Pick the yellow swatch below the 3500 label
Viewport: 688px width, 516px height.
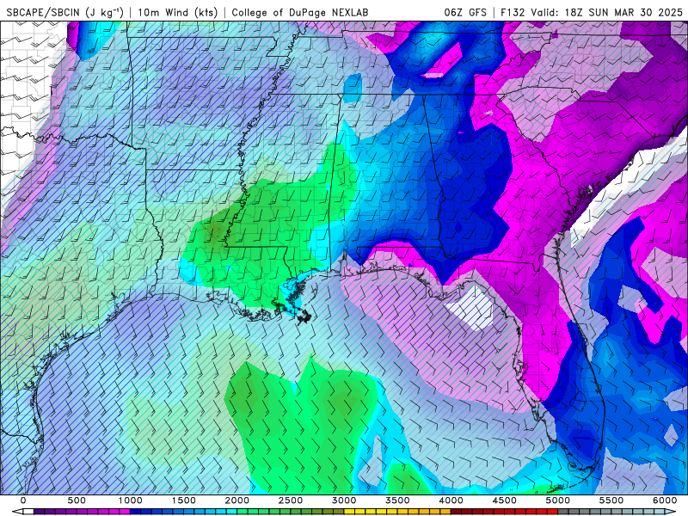pos(403,512)
